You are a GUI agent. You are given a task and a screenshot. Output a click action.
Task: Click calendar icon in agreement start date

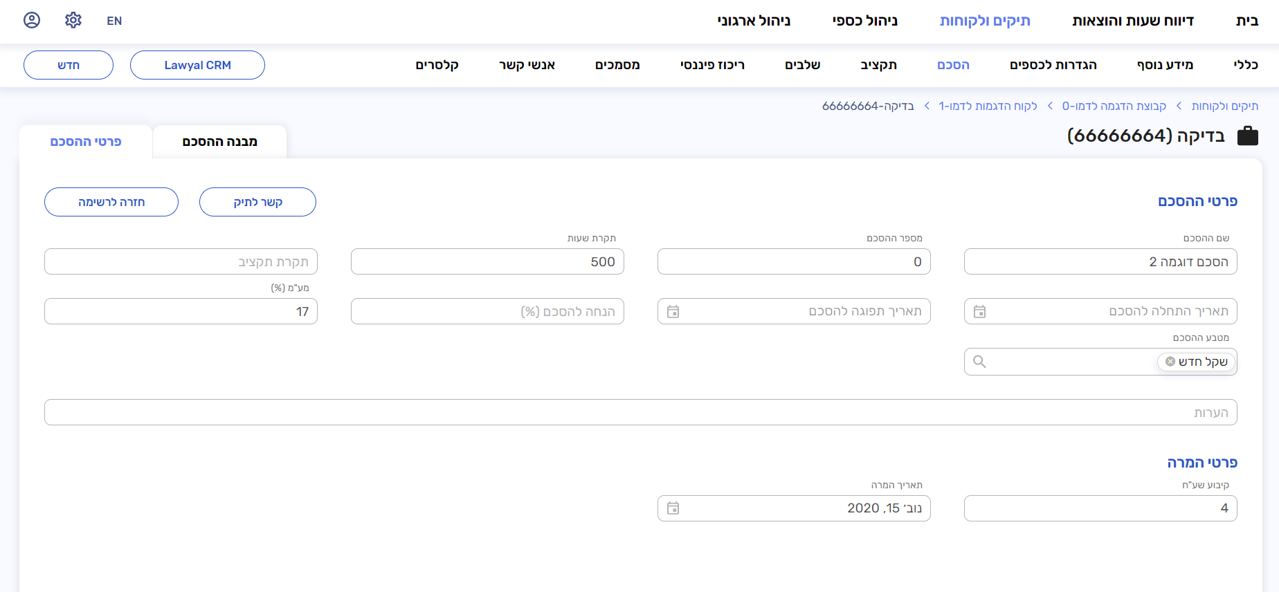tap(979, 312)
